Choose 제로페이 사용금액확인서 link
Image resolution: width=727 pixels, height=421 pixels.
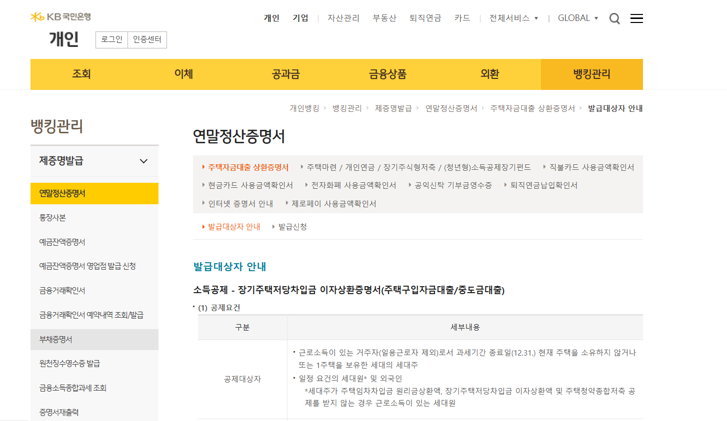coord(333,204)
